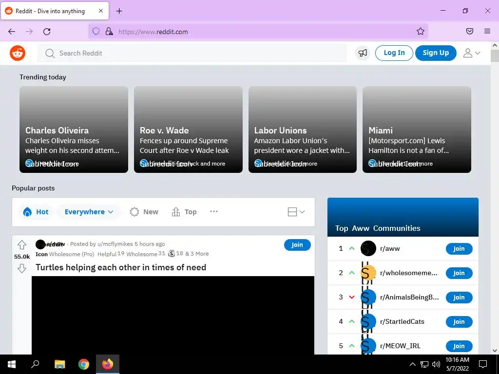Viewport: 499px width, 374px height.
Task: Open the advertise megaphone icon
Action: click(363, 53)
